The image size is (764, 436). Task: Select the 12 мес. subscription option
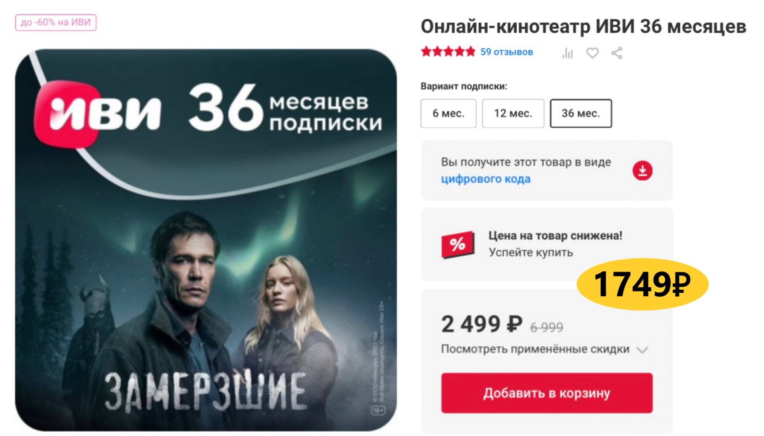(513, 113)
